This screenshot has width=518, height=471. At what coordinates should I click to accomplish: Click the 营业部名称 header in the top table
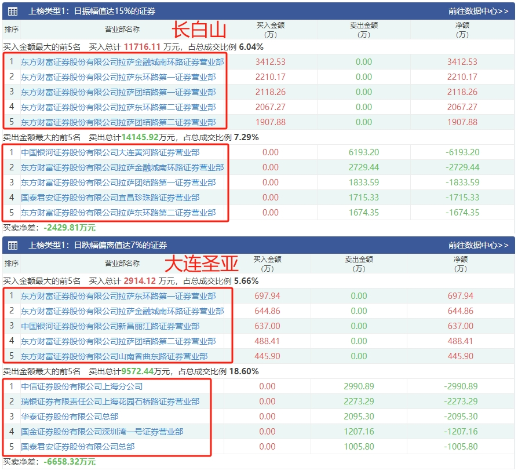click(x=122, y=30)
